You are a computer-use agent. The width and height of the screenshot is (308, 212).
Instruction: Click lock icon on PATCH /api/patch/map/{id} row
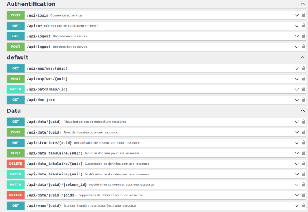303,89
